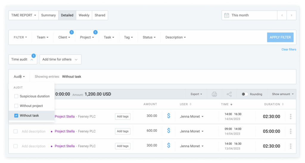This screenshot has height=163, width=305.
Task: Sort by User column arrows
Action: click(190, 104)
